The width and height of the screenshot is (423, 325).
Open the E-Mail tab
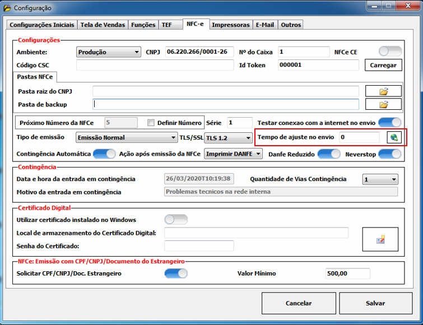click(x=265, y=25)
